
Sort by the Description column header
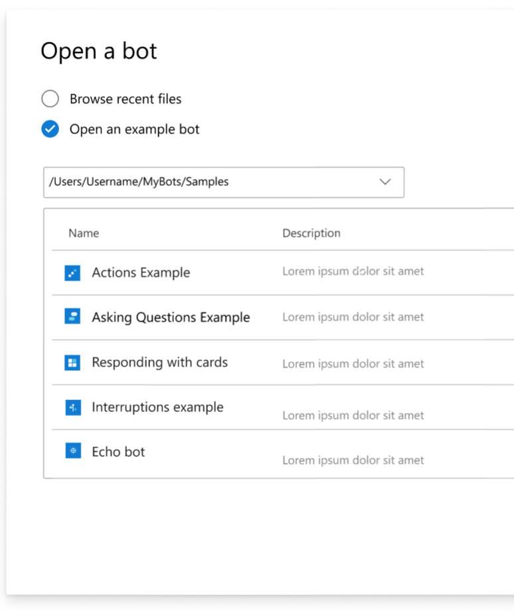coord(311,233)
